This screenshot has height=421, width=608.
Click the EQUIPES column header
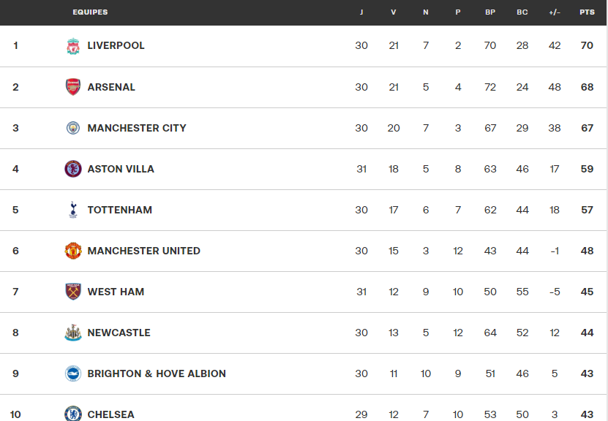(90, 12)
